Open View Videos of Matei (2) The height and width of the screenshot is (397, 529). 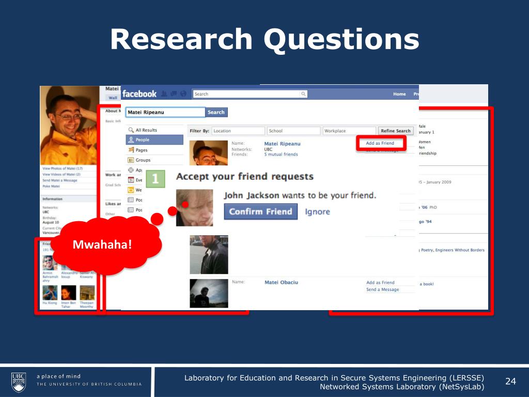click(61, 174)
